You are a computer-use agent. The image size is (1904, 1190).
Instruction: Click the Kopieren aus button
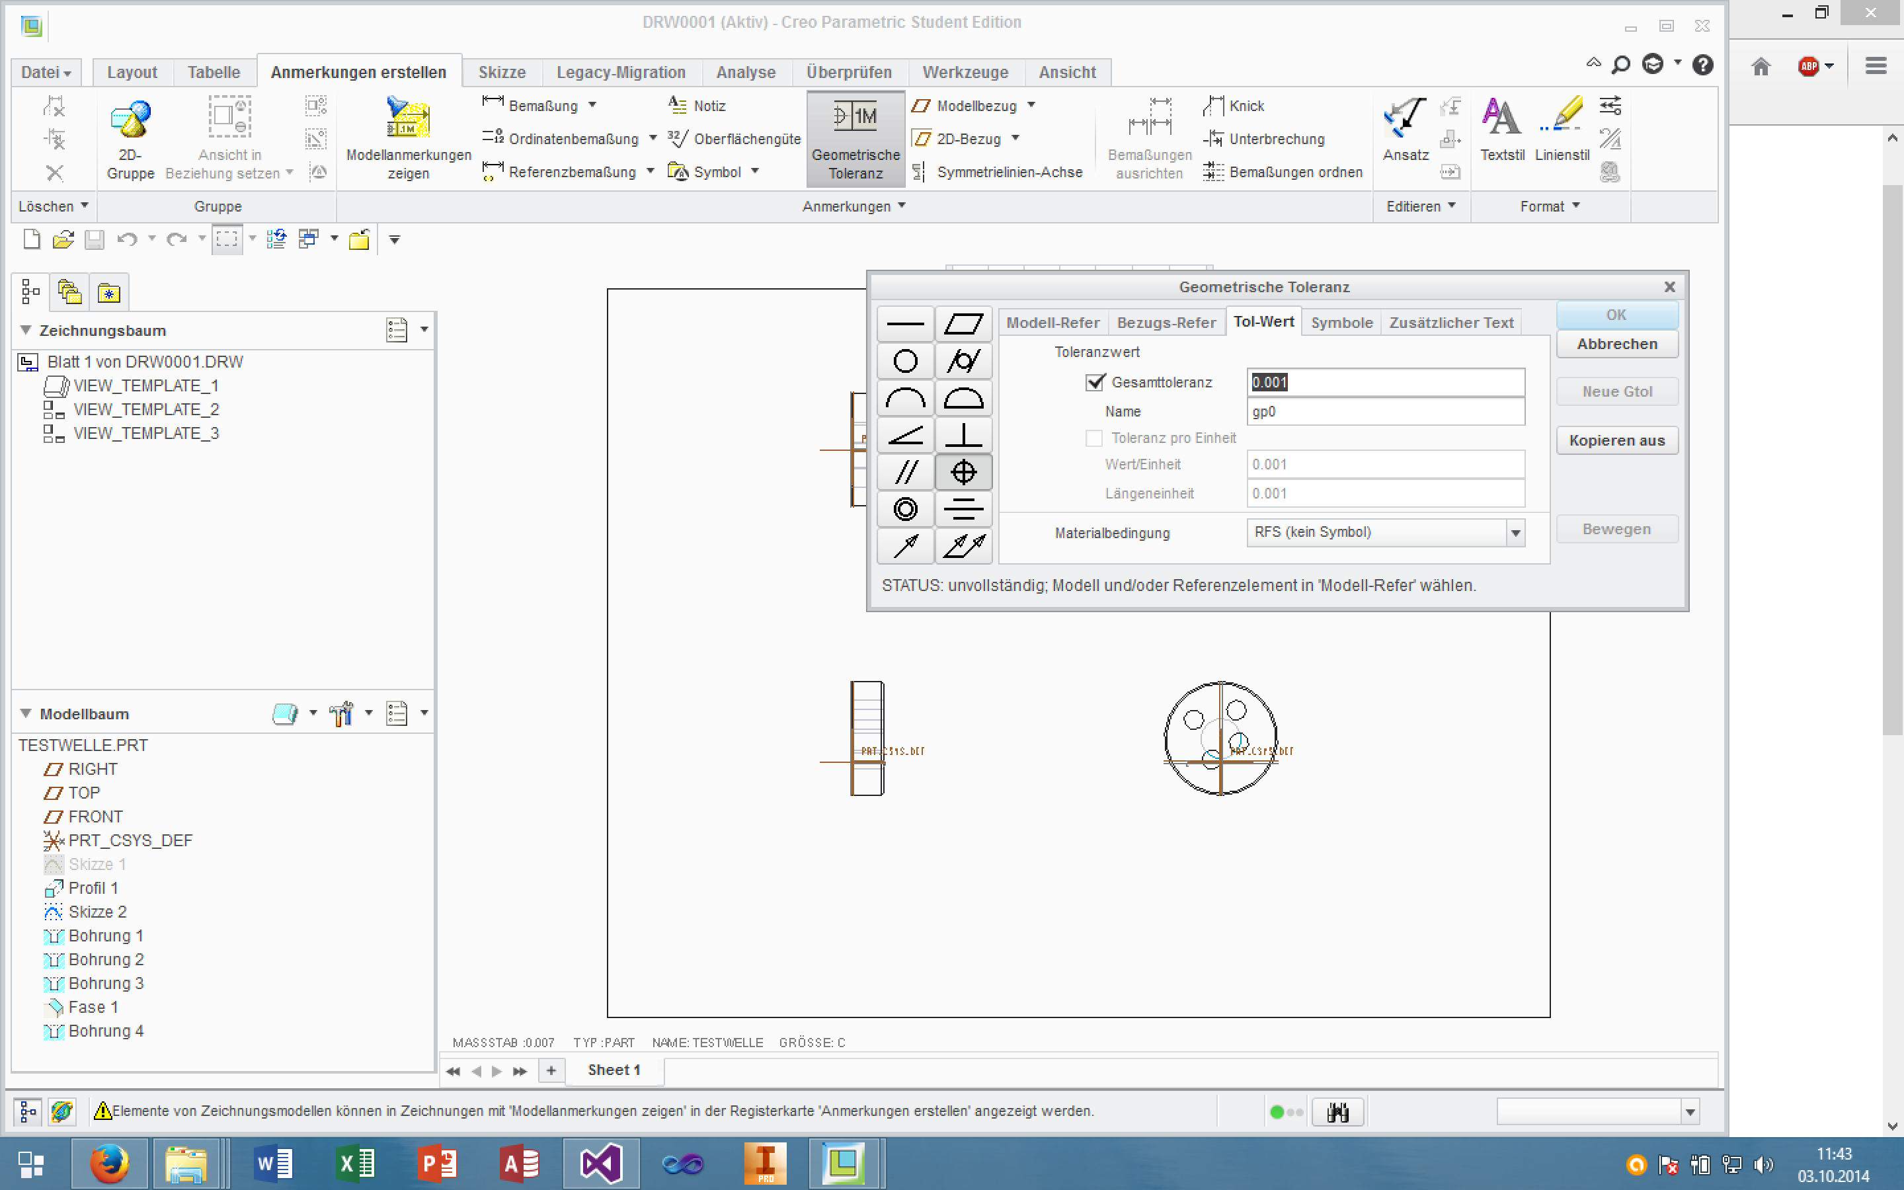(x=1616, y=441)
